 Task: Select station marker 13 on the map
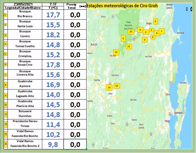pos(116,86)
